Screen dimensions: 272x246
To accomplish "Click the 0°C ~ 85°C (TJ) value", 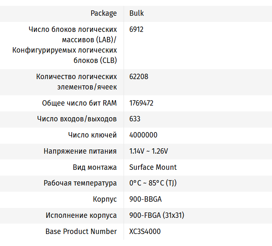I will click(x=153, y=183).
